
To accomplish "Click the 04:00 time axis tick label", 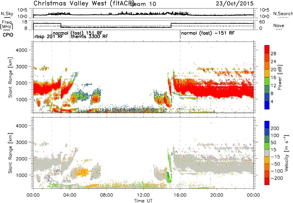I will click(x=70, y=195).
